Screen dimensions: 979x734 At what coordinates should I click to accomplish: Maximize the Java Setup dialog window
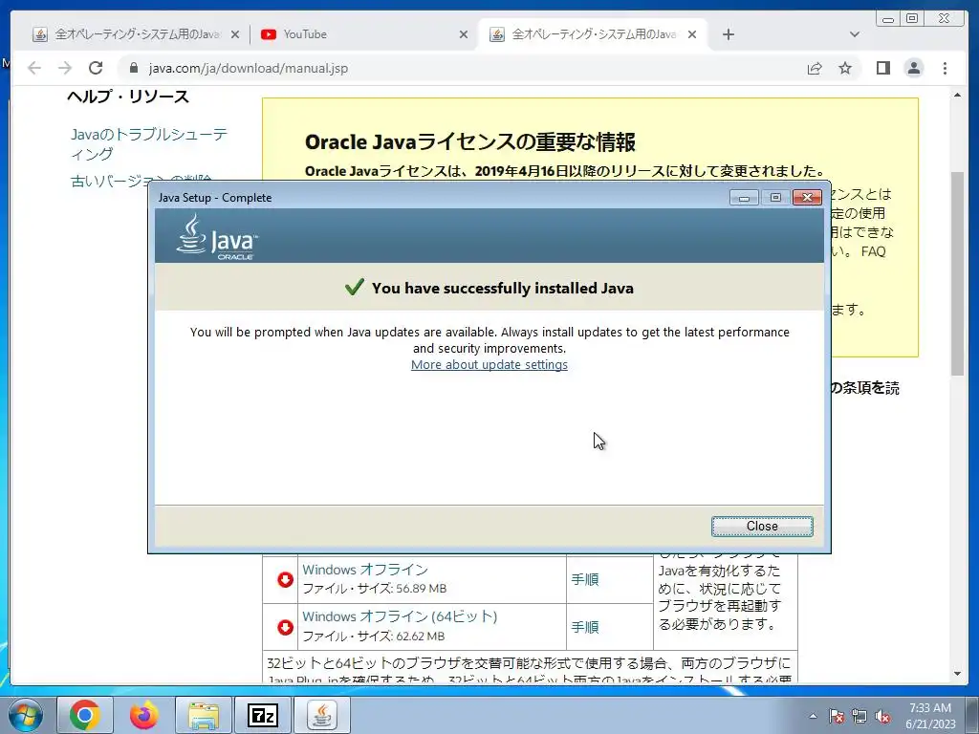(x=775, y=198)
